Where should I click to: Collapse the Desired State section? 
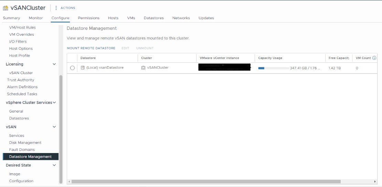54,165
